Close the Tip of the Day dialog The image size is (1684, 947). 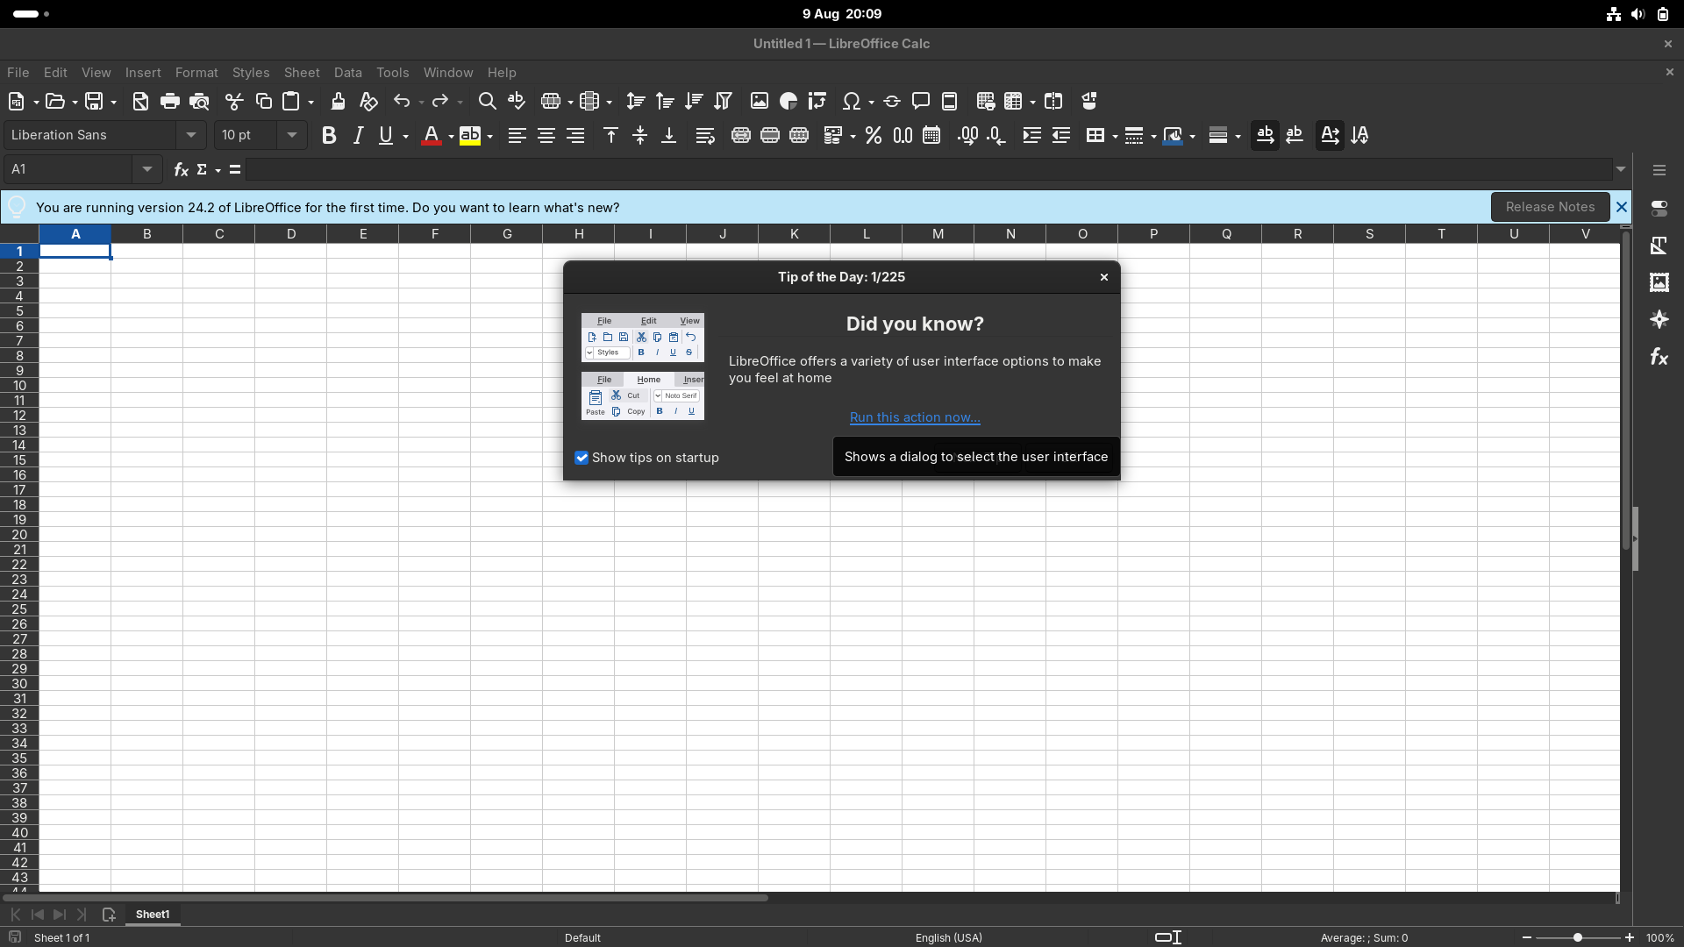click(x=1104, y=277)
